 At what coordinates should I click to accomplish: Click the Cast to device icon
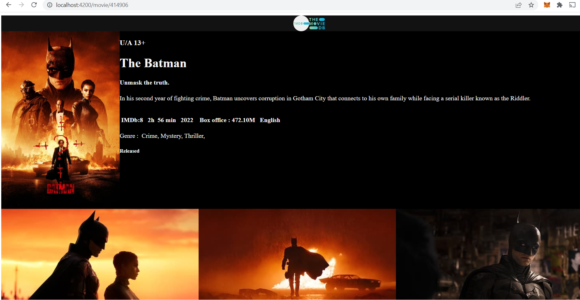(x=572, y=5)
